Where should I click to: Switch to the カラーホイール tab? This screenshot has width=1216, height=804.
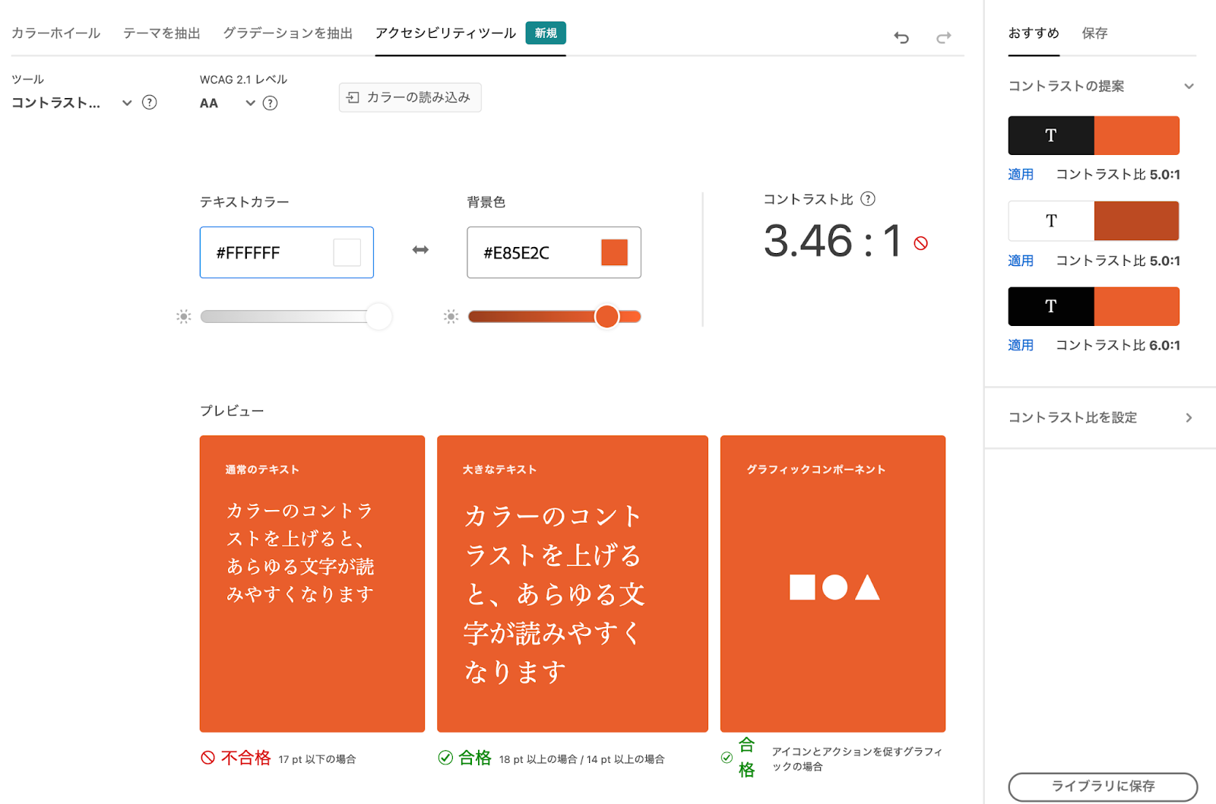tap(55, 33)
